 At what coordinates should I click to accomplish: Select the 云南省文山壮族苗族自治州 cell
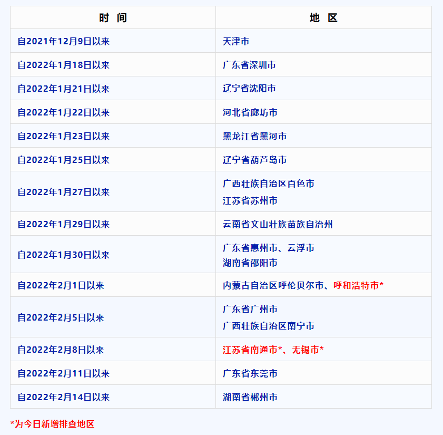[x=323, y=224]
